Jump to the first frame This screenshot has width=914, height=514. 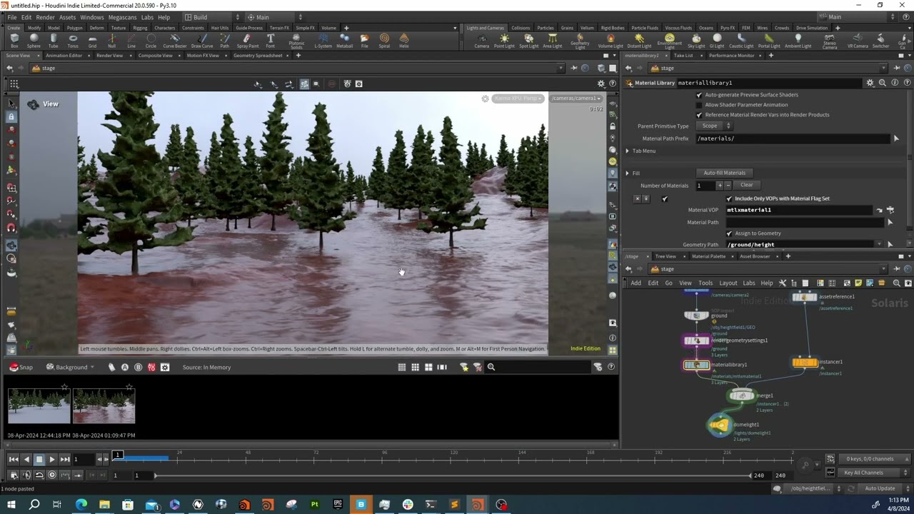14,460
